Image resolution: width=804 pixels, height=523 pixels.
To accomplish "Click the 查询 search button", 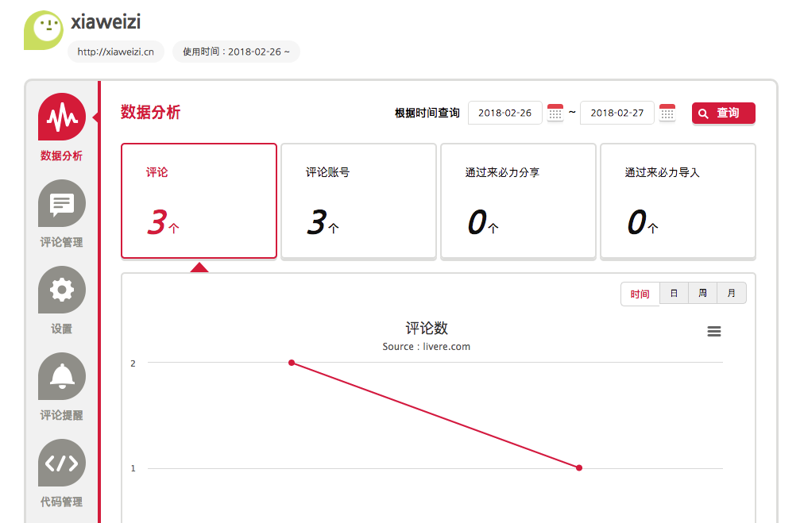I will click(724, 113).
